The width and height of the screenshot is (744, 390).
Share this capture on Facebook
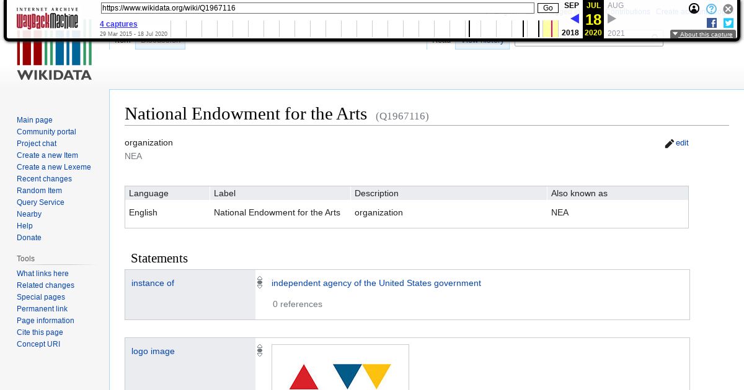712,23
